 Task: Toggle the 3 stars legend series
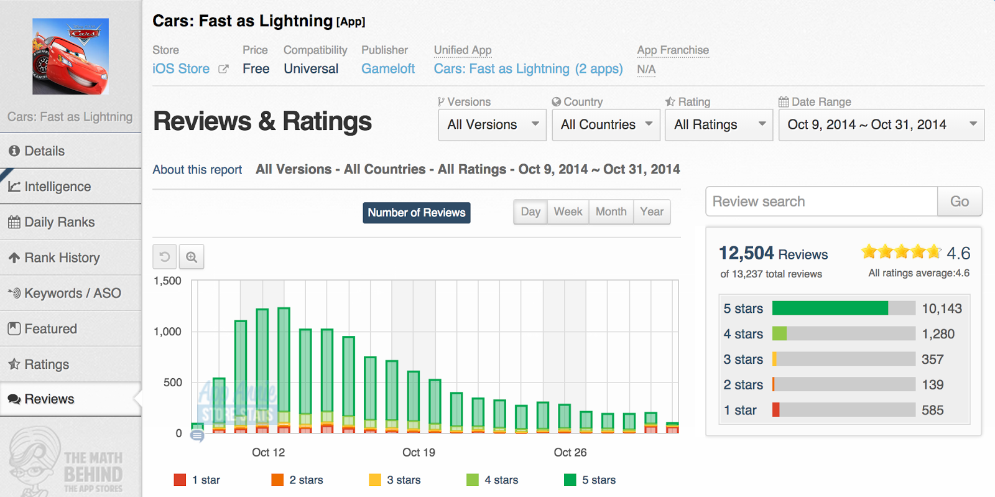pyautogui.click(x=395, y=480)
